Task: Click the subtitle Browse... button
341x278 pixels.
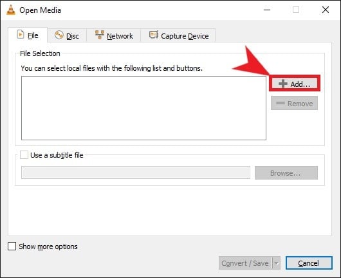Action: (x=286, y=173)
